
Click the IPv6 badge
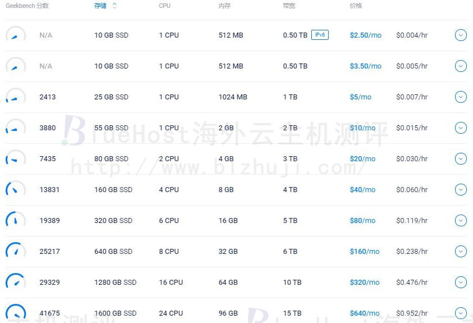tap(320, 35)
